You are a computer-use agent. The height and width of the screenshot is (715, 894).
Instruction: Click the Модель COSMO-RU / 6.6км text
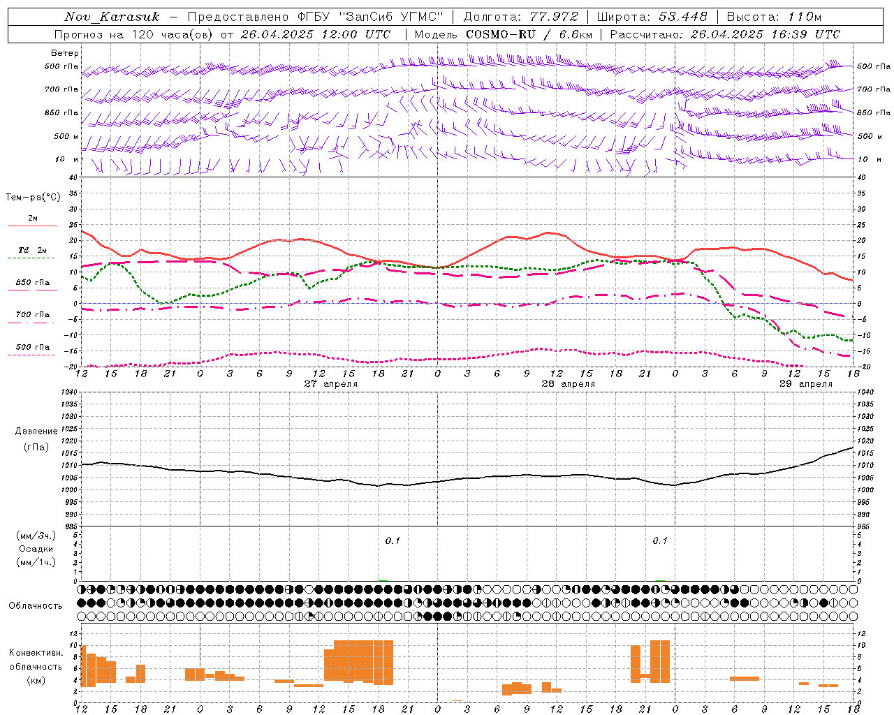pyautogui.click(x=504, y=34)
